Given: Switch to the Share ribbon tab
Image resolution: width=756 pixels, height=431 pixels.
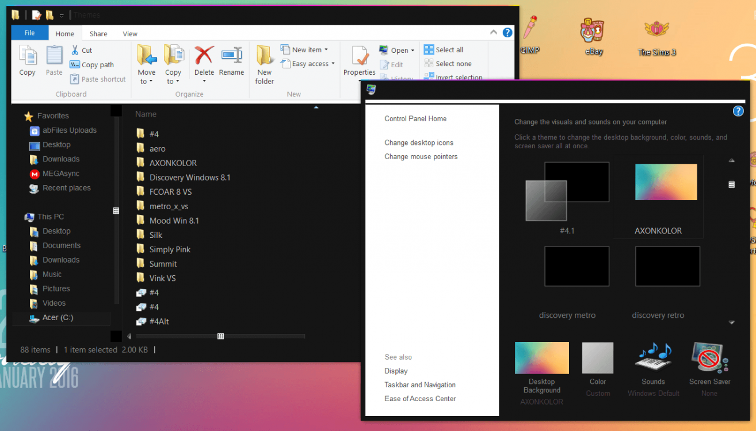Looking at the screenshot, I should tap(98, 33).
